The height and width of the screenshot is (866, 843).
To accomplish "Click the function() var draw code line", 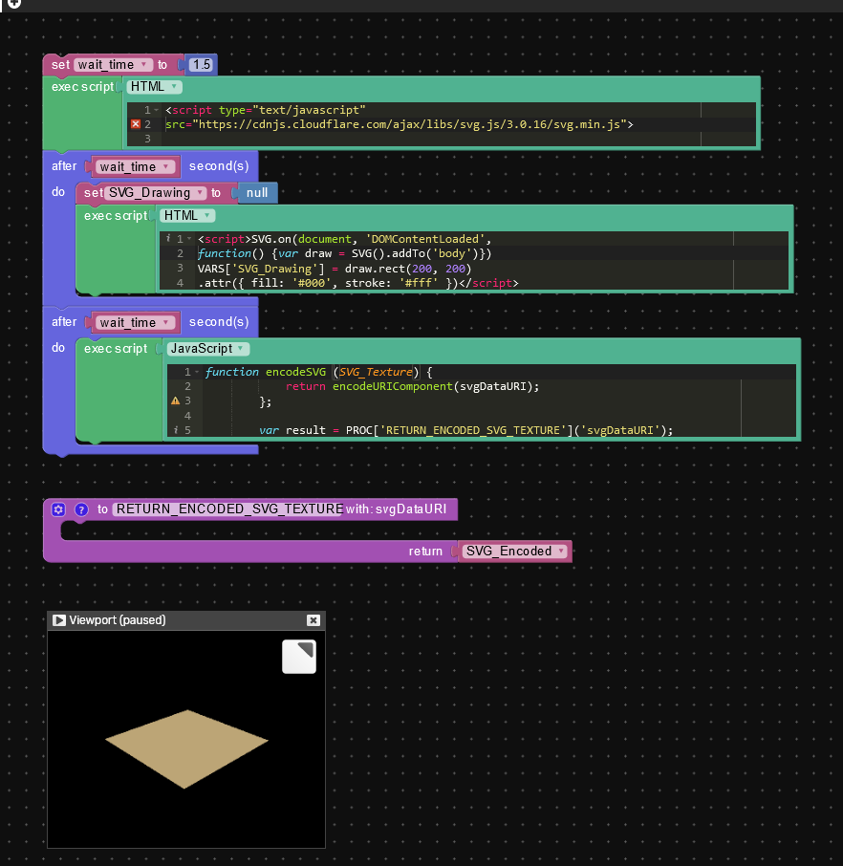I will point(345,253).
